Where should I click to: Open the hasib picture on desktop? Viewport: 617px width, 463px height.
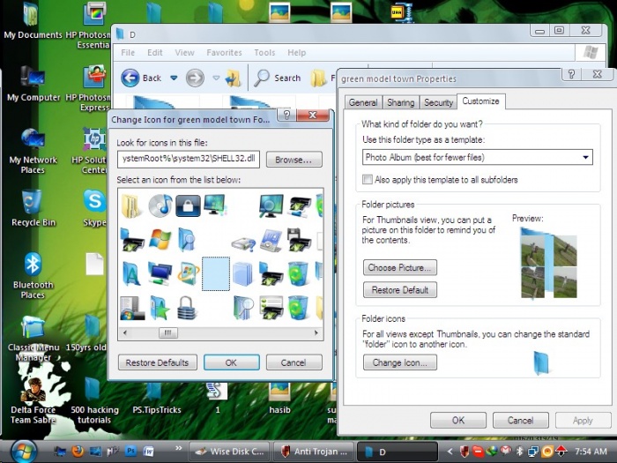point(279,399)
